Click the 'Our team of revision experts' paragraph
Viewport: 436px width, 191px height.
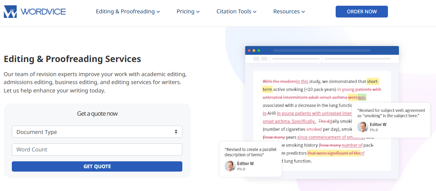click(x=95, y=83)
